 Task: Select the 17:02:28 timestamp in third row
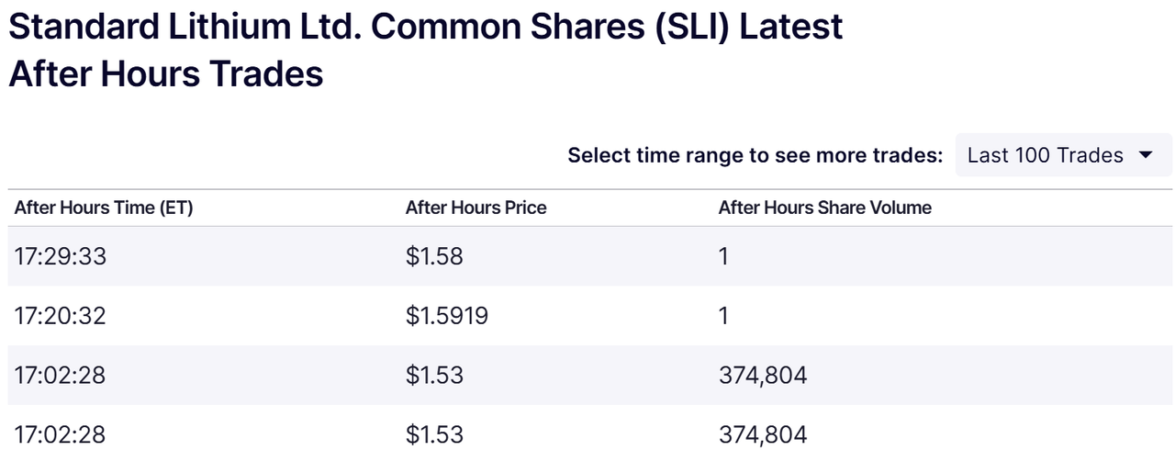point(61,375)
